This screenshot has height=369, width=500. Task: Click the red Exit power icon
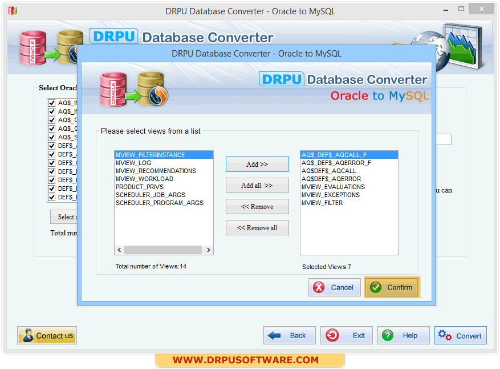coord(332,335)
